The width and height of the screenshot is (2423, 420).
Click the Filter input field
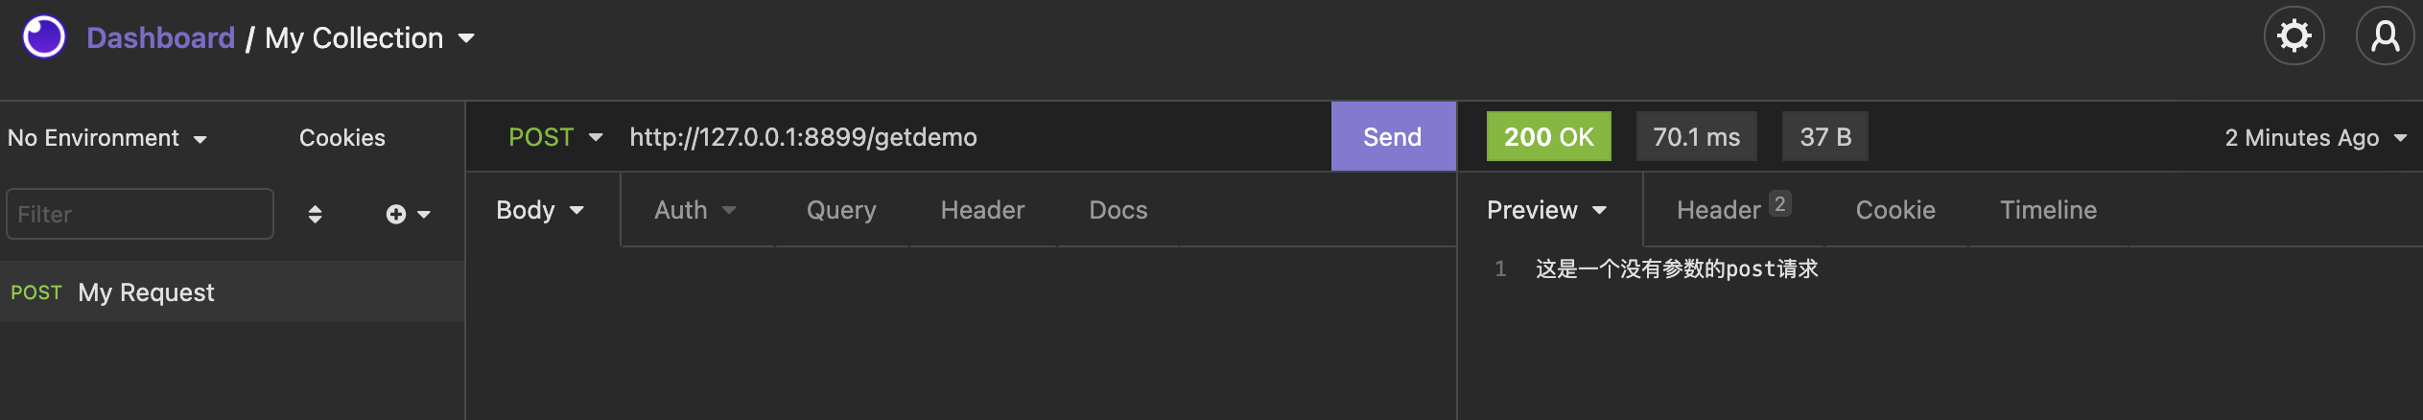click(140, 214)
